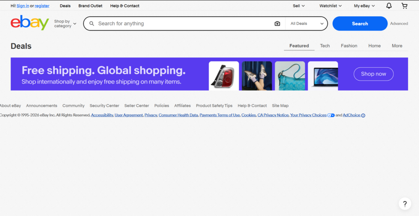Click the blue Search button

tap(360, 24)
